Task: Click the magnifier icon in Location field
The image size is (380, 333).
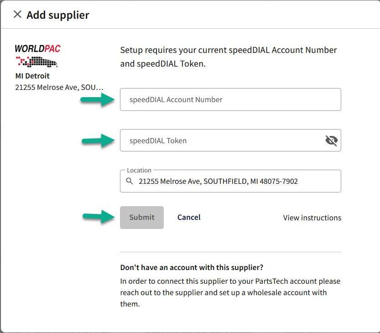Action: pos(130,182)
